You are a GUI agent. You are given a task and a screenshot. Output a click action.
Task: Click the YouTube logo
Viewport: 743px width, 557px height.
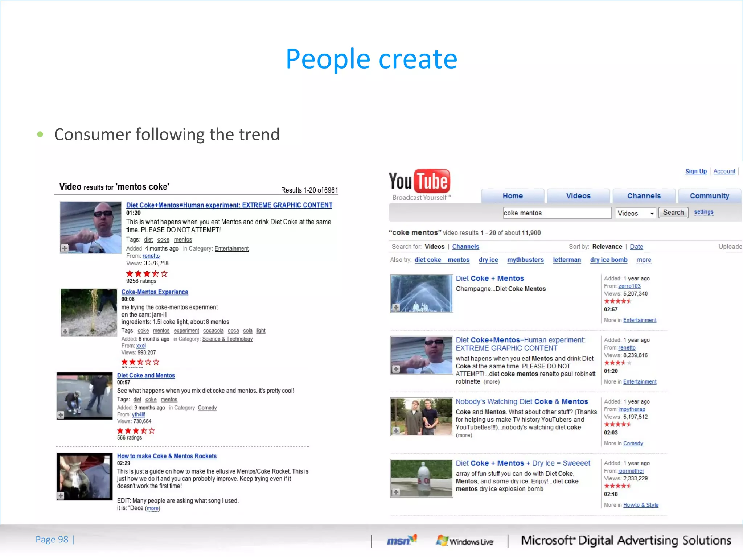coord(419,184)
